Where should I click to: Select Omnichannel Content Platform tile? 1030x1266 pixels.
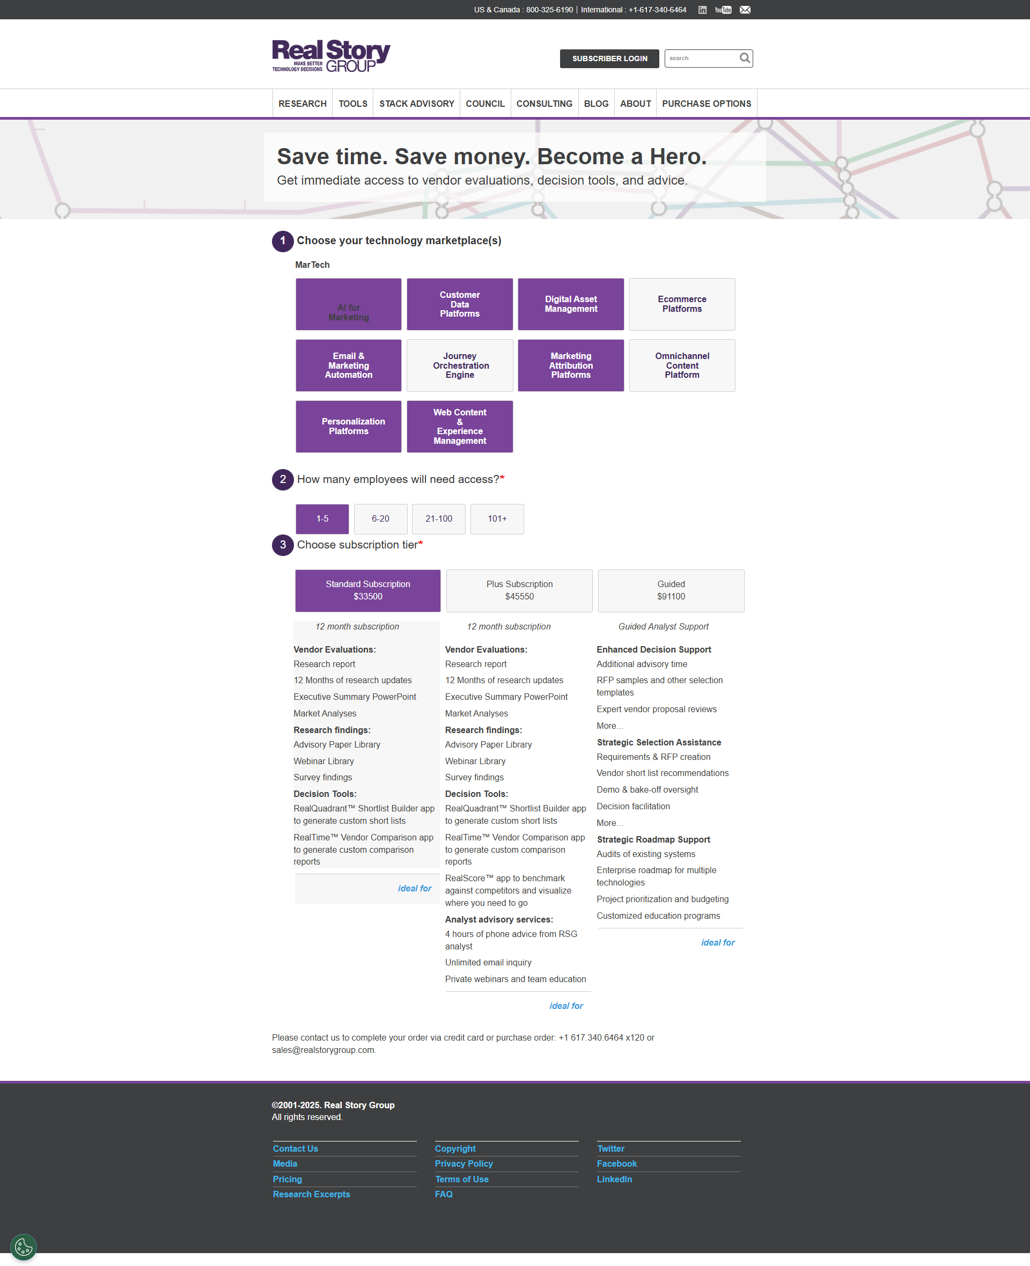pos(682,365)
